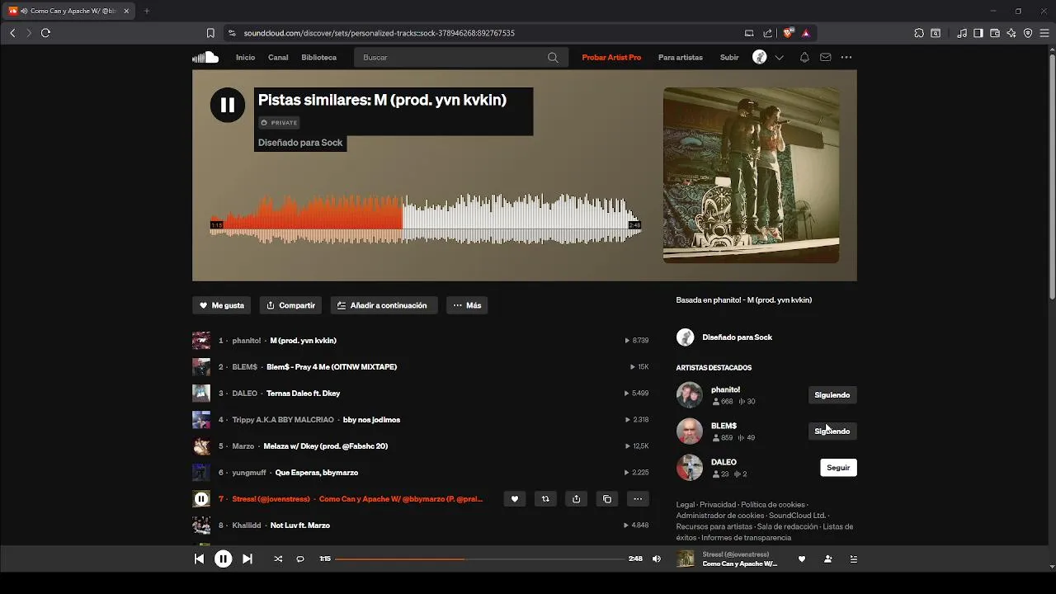Viewport: 1056px width, 594px height.
Task: Open Brave Shields lion icon
Action: pyautogui.click(x=788, y=33)
